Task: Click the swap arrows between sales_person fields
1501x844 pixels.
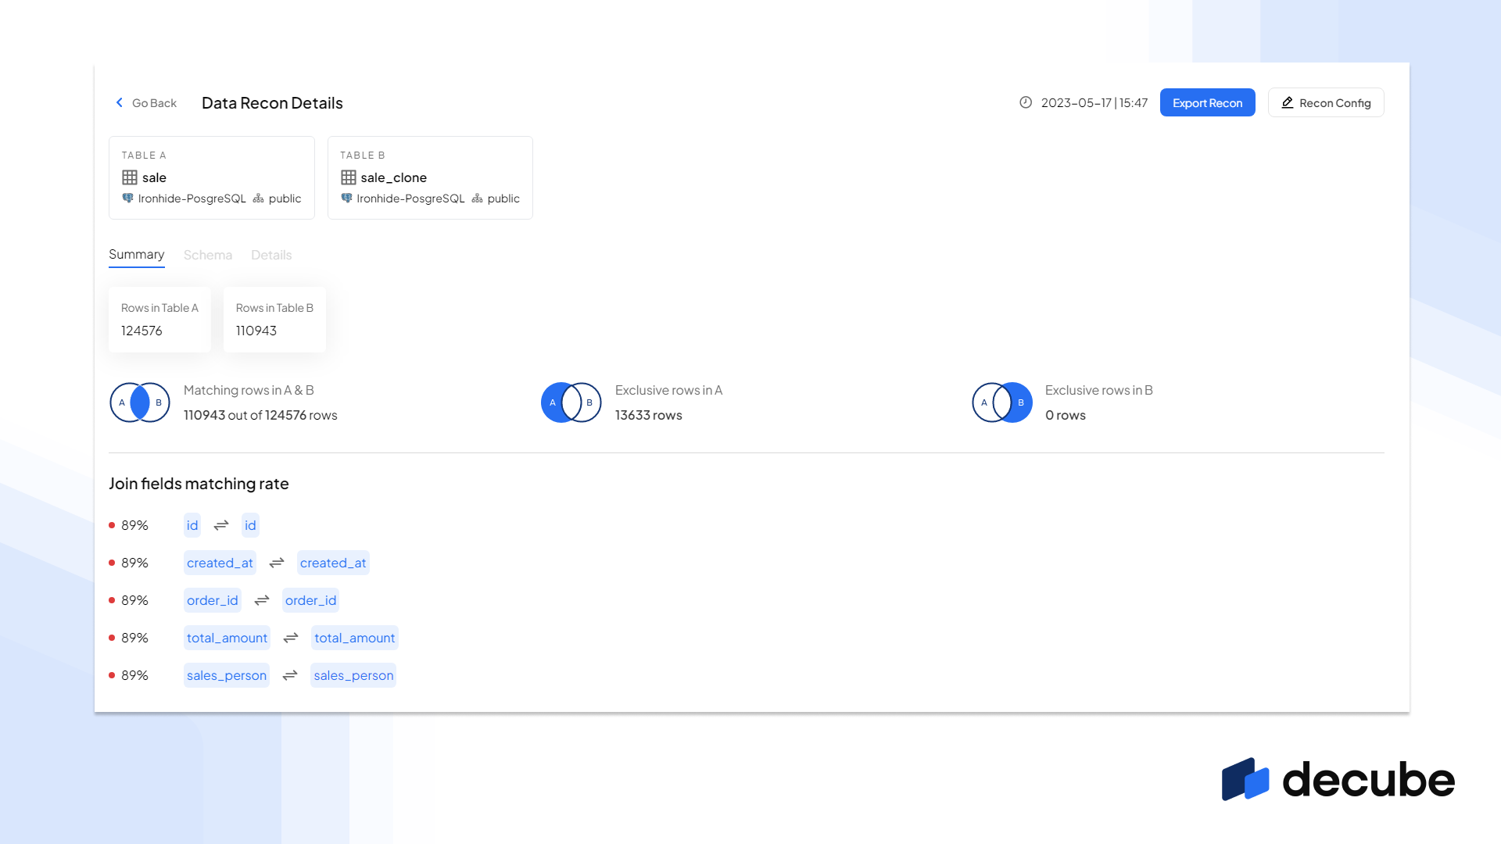Action: (x=290, y=675)
